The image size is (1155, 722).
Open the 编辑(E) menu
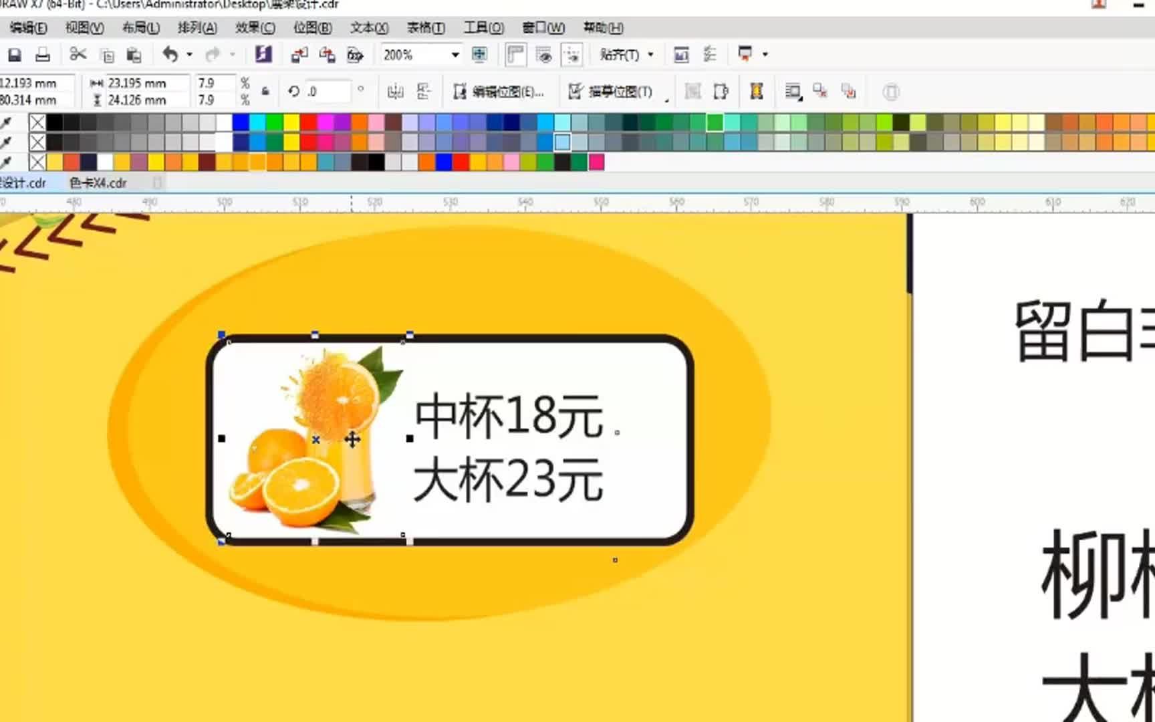click(28, 27)
